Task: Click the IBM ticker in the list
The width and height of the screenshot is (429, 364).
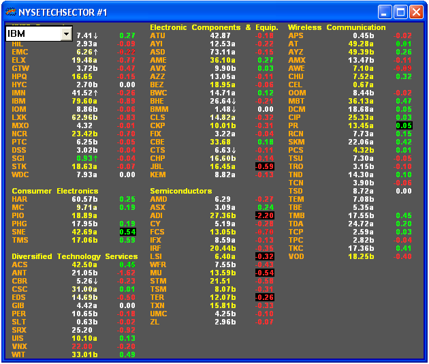Action: tap(18, 101)
